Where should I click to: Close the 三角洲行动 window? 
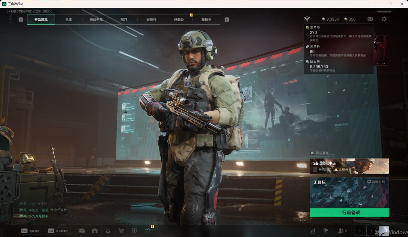[x=402, y=4]
